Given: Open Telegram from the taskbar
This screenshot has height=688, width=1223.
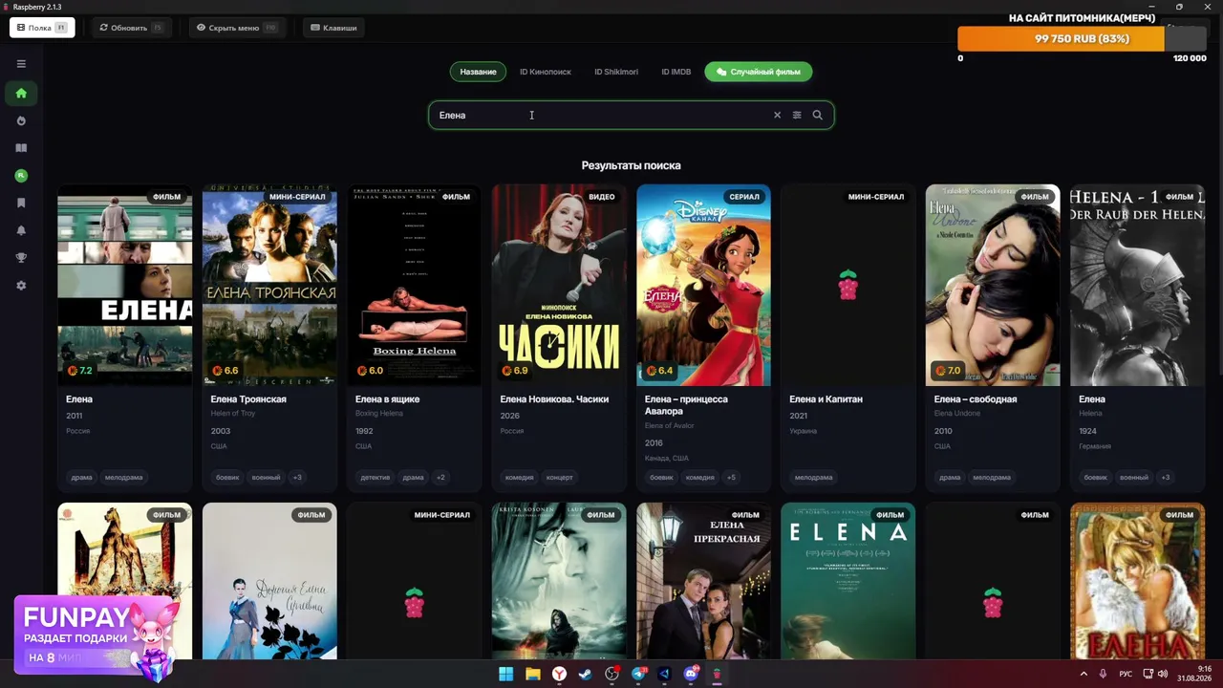Looking at the screenshot, I should pos(638,674).
